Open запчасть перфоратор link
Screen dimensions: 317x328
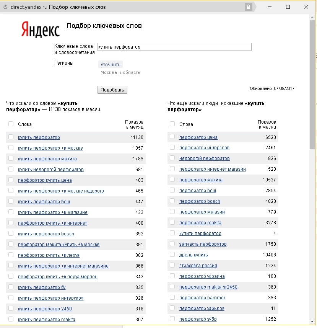203,244
